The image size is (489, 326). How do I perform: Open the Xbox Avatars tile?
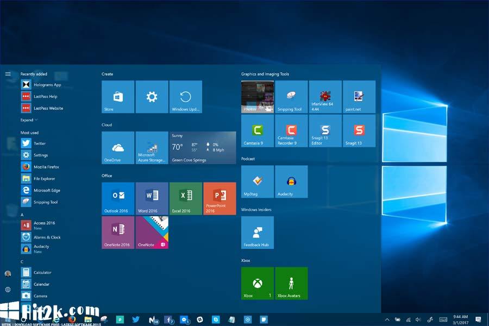(x=291, y=283)
